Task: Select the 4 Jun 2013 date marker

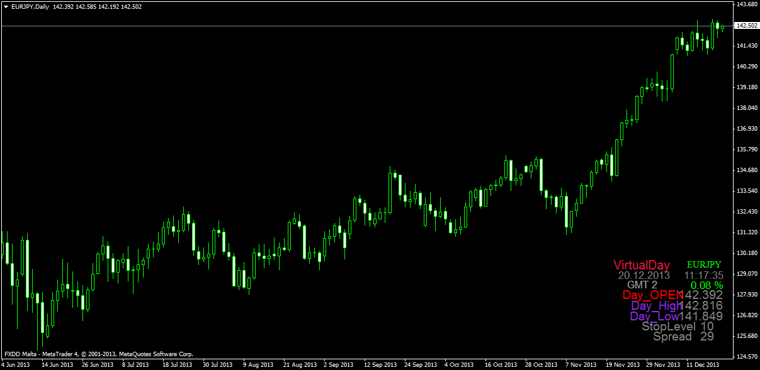Action: 16,364
